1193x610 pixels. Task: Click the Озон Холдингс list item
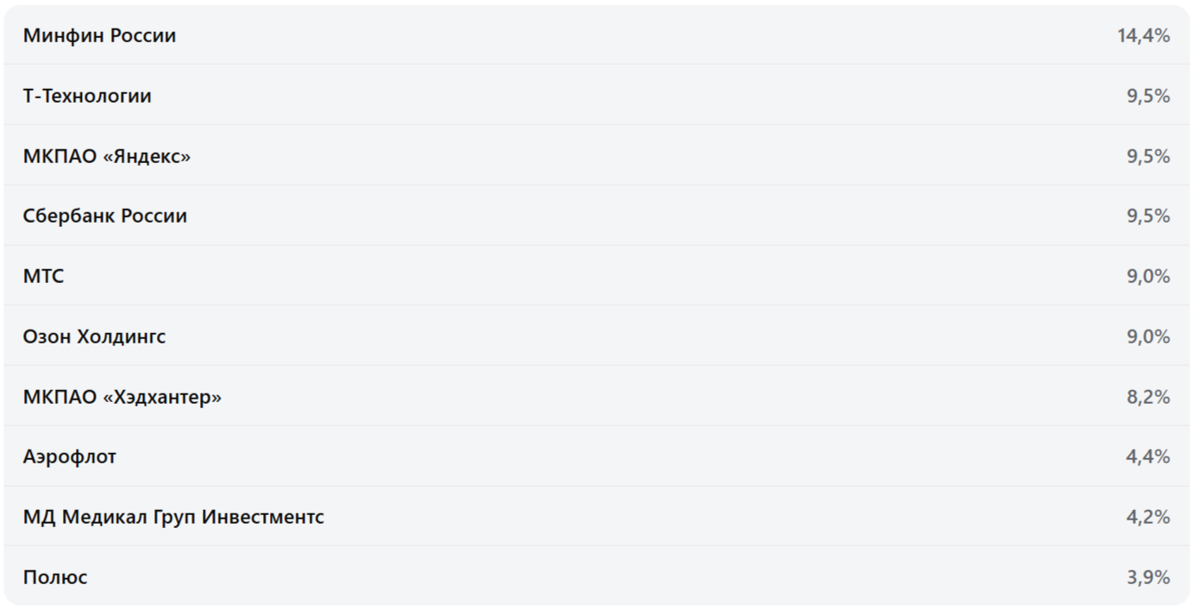point(94,336)
